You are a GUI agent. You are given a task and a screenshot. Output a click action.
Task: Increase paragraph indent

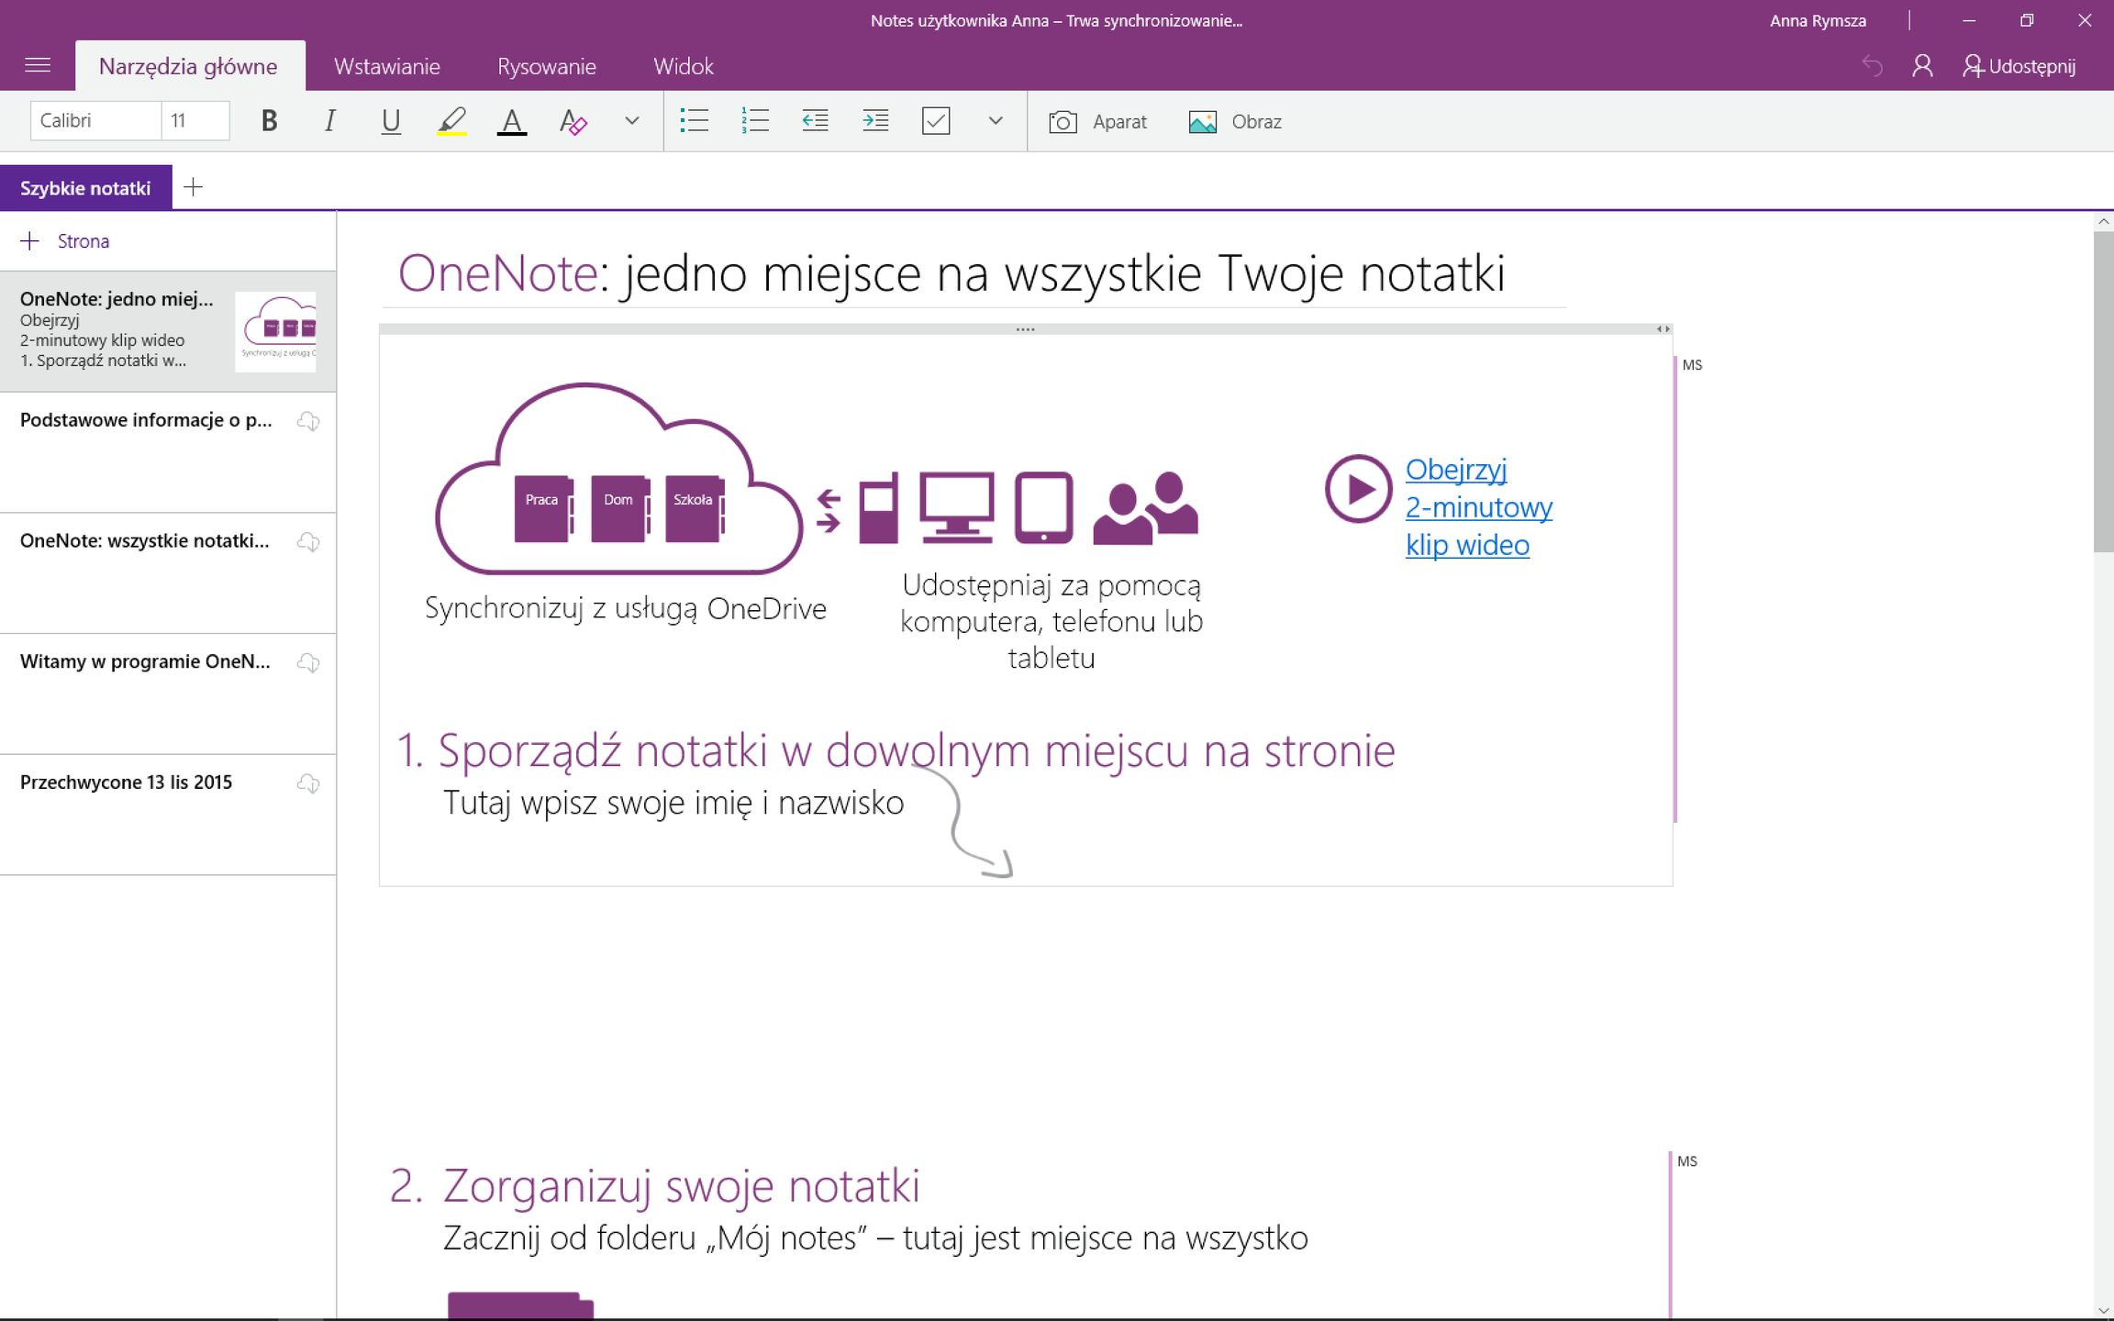click(875, 121)
